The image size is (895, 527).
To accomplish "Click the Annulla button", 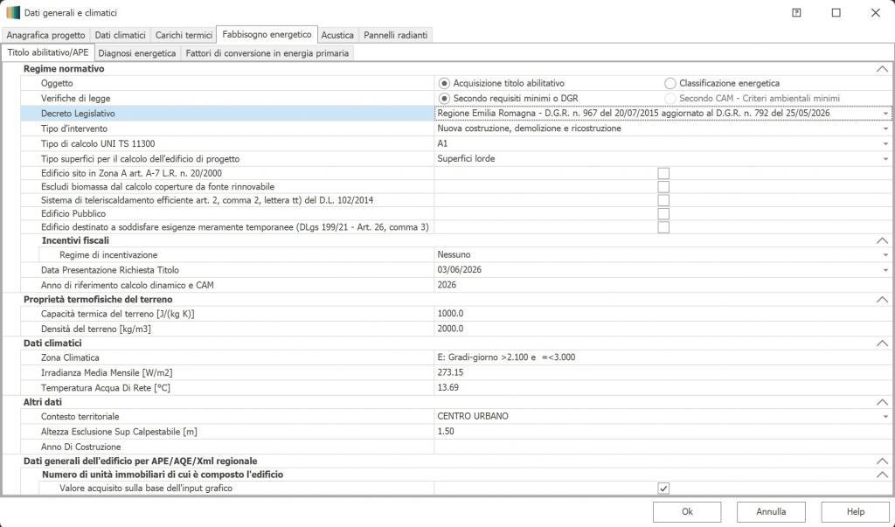I will (x=771, y=511).
